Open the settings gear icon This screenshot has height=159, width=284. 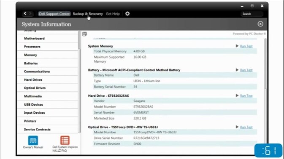(127, 14)
